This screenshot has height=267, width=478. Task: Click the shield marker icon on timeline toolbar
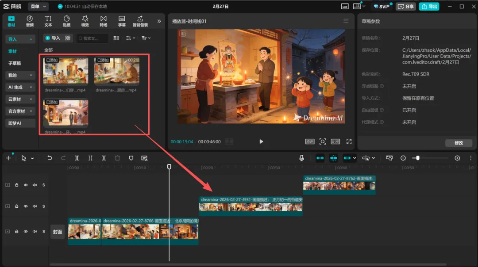tap(131, 158)
